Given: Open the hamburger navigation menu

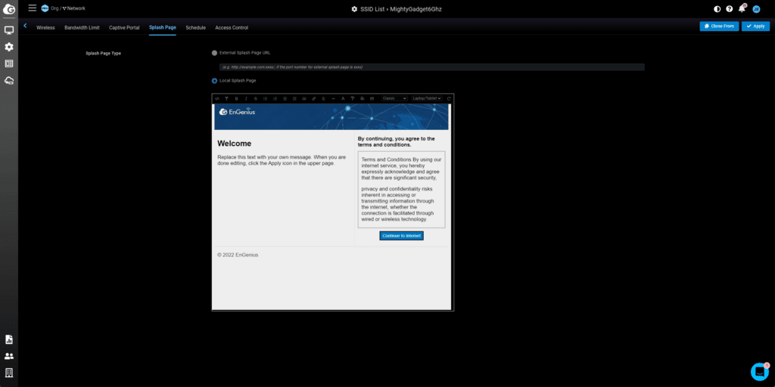Looking at the screenshot, I should click(x=32, y=8).
